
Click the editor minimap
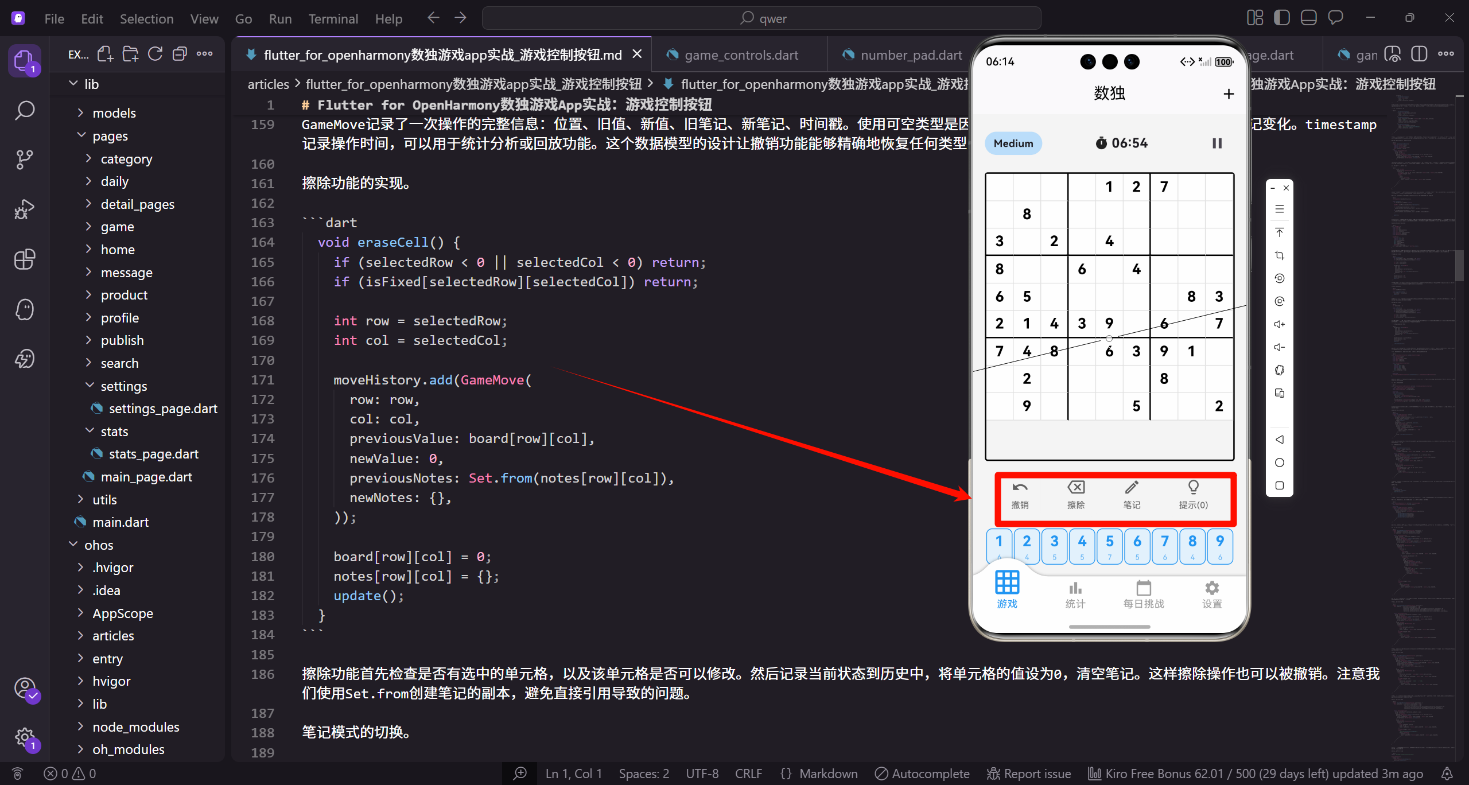point(1423,425)
